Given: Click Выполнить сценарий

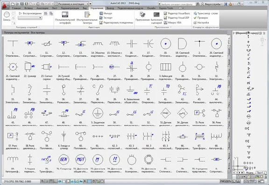Looking at the screenshot, I should pos(156,18).
